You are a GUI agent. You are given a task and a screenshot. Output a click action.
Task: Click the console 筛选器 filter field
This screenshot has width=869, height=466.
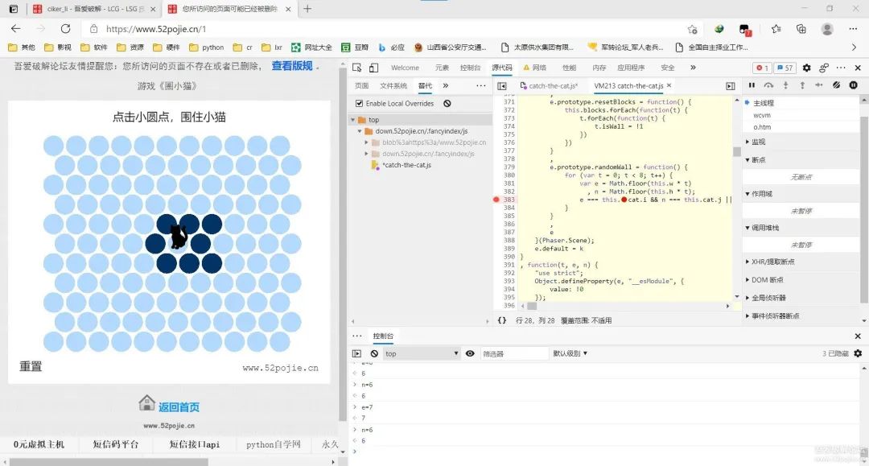point(513,353)
